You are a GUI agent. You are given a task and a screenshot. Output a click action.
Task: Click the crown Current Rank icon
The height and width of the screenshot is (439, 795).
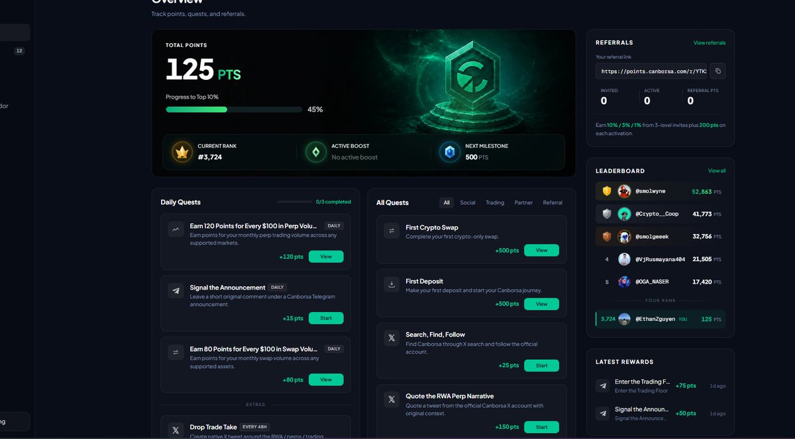tap(182, 152)
